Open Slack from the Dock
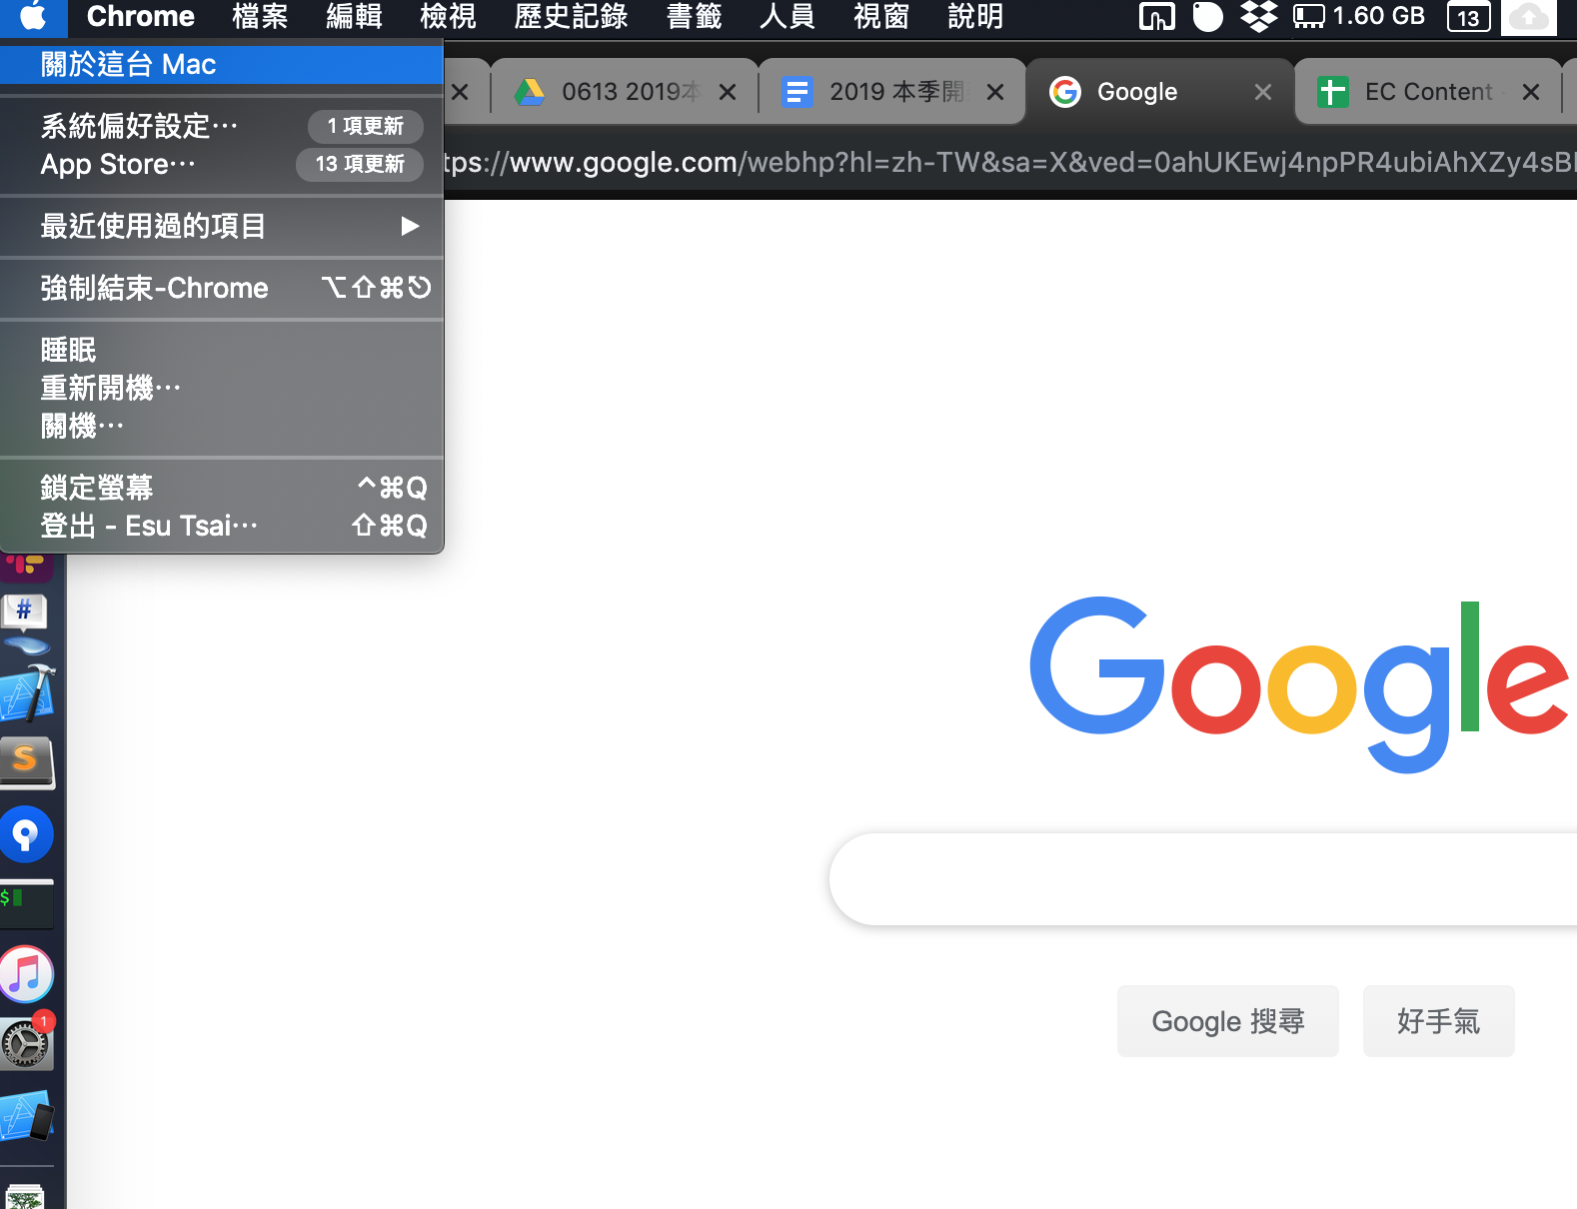1577x1209 pixels. [x=26, y=566]
